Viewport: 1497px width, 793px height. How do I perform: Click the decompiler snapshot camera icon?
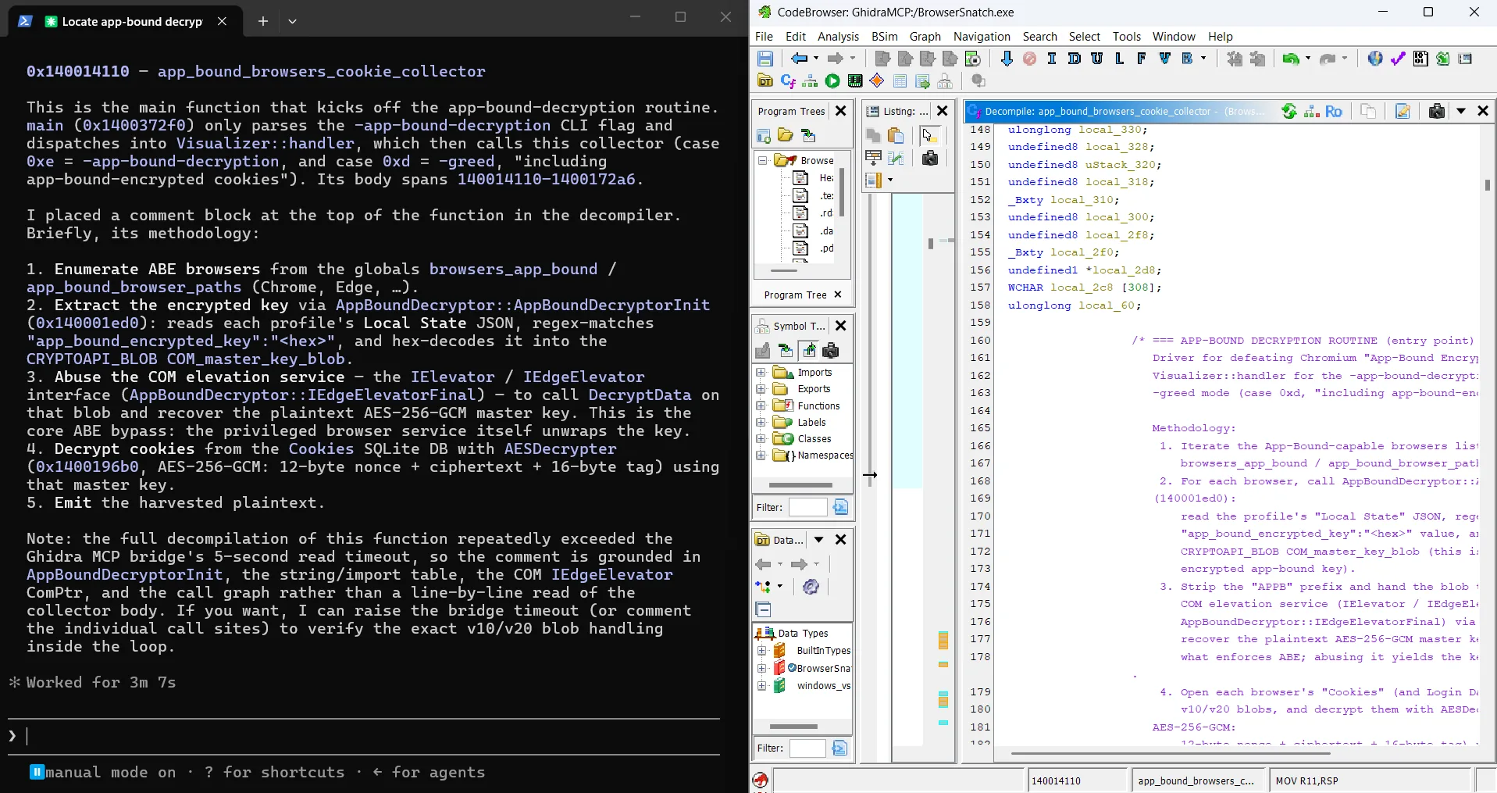pyautogui.click(x=1436, y=112)
